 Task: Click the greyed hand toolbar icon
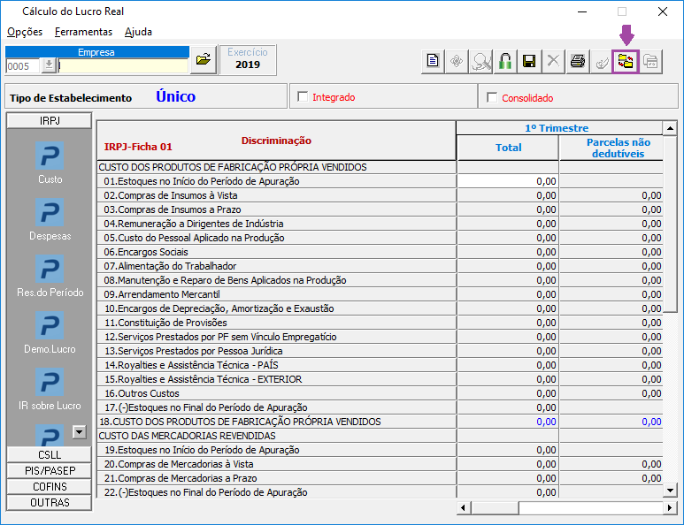coord(602,61)
